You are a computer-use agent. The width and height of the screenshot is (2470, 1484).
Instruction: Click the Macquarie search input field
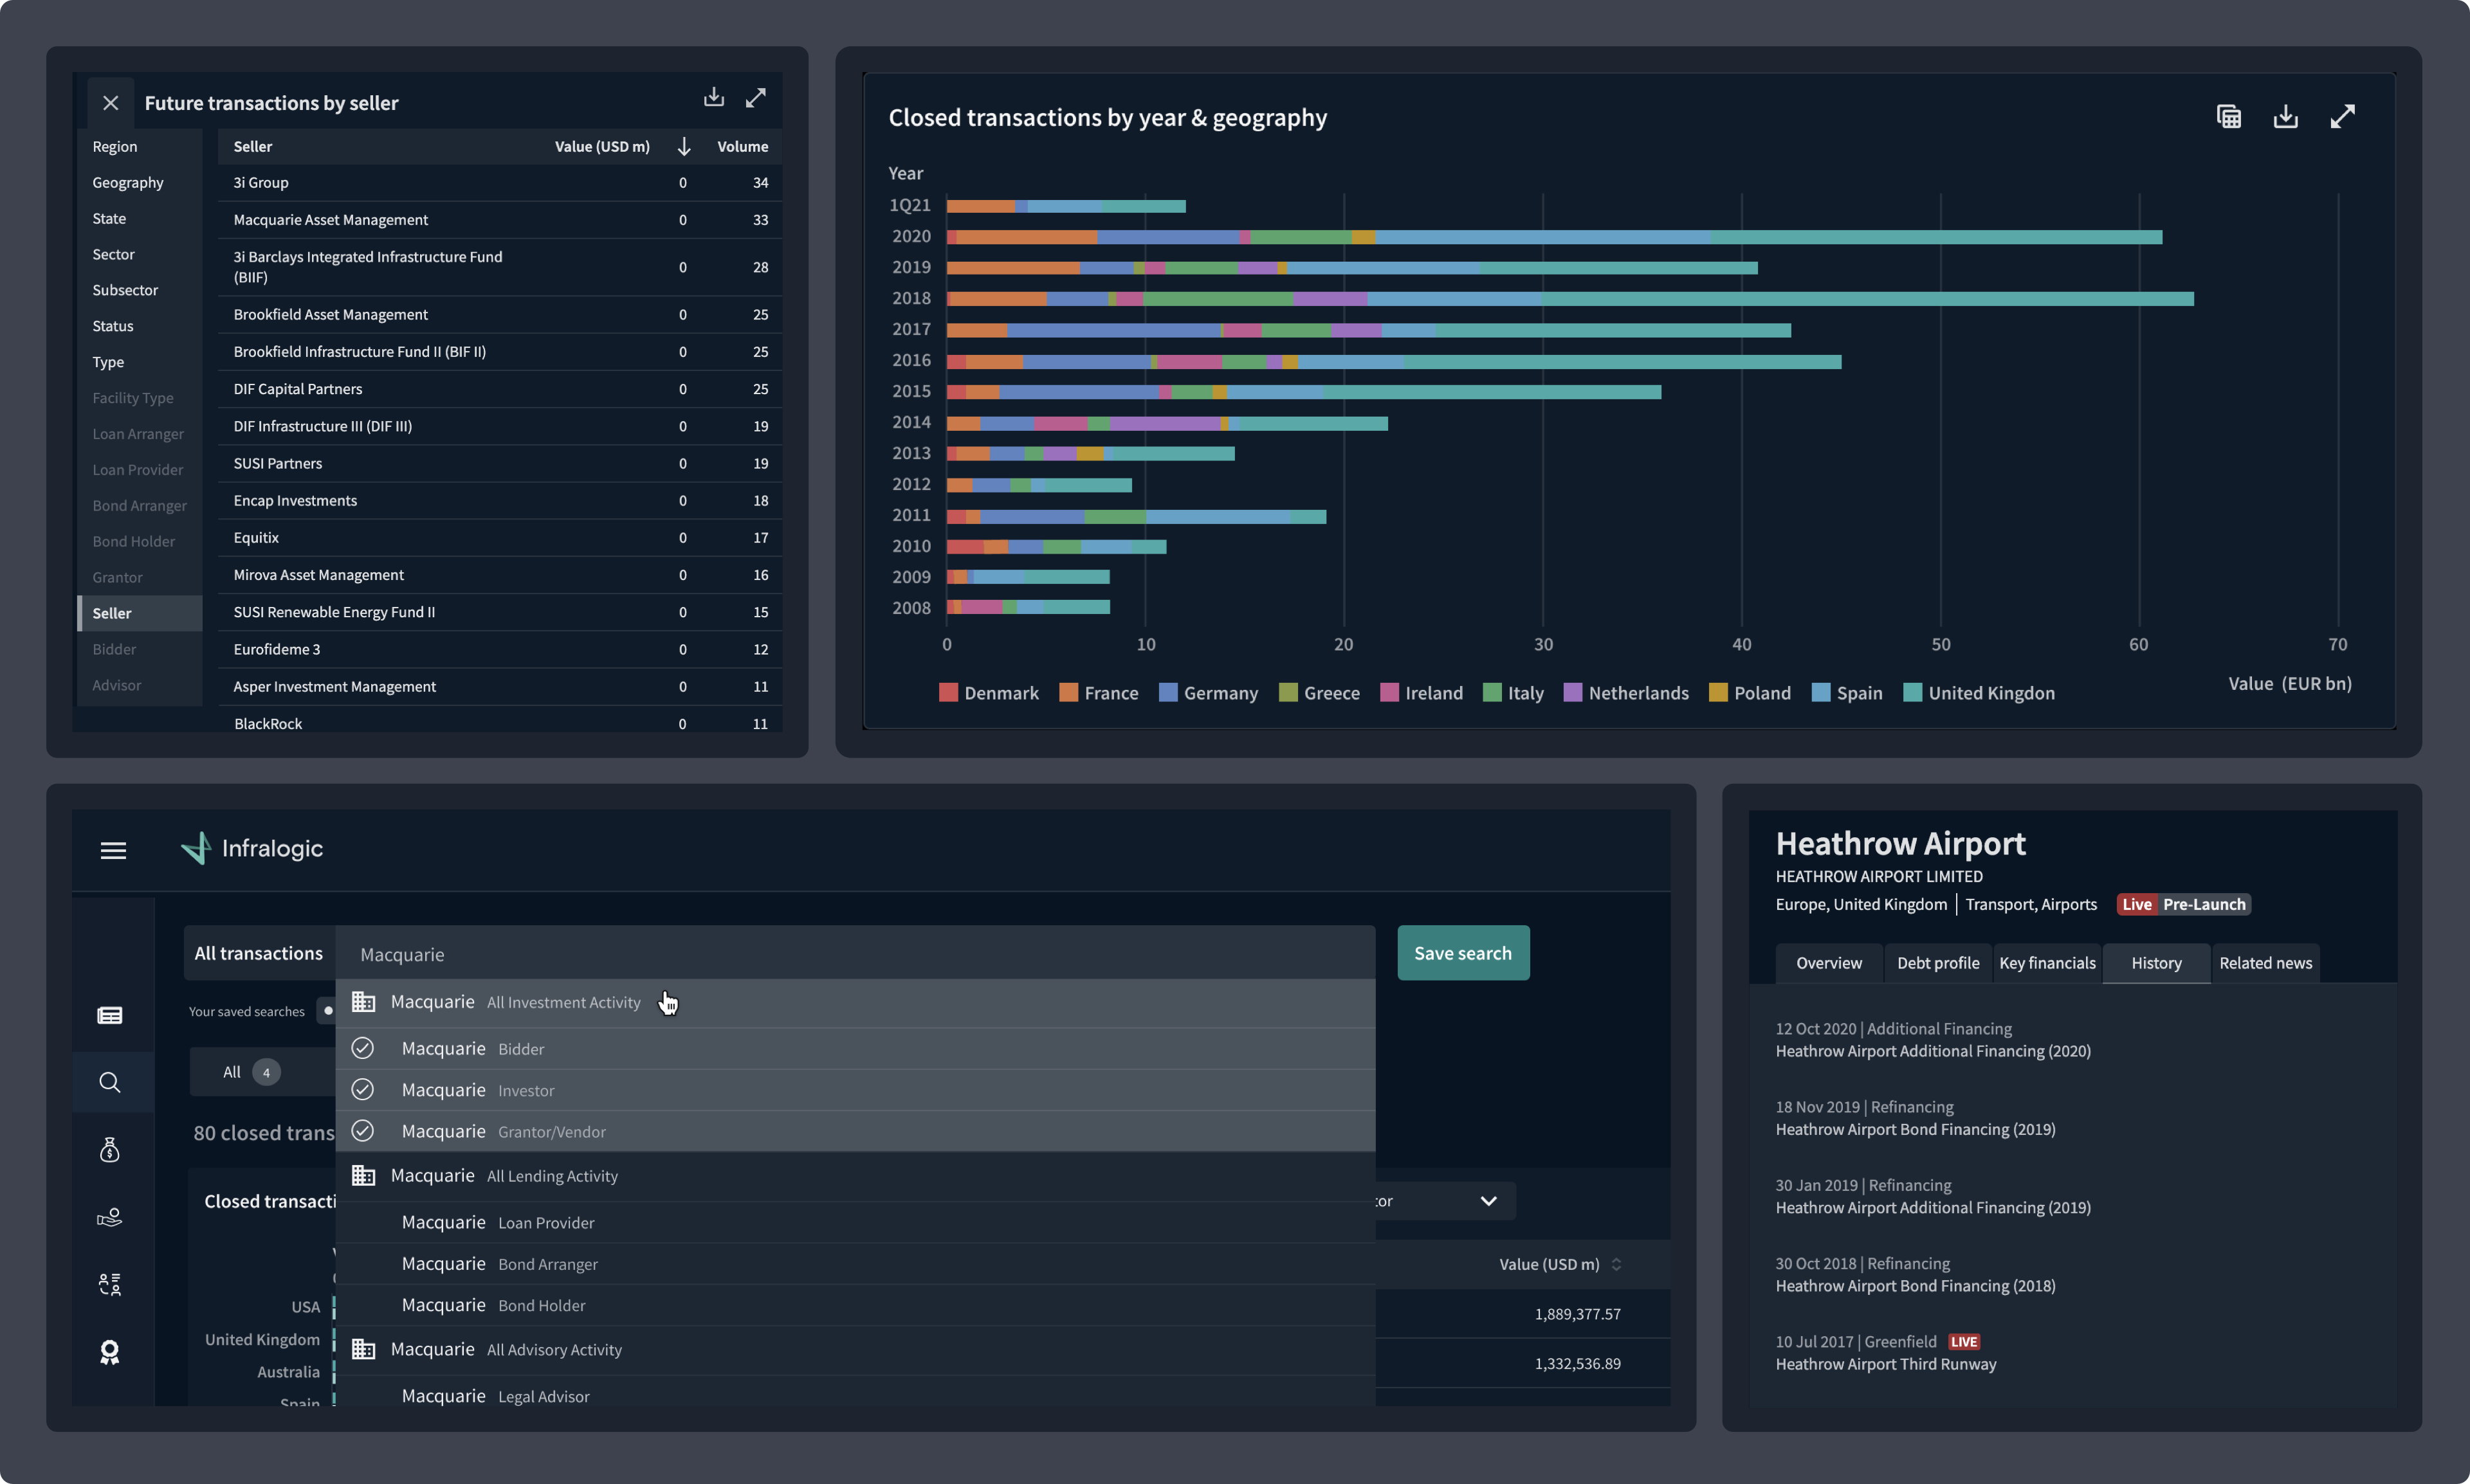point(855,954)
